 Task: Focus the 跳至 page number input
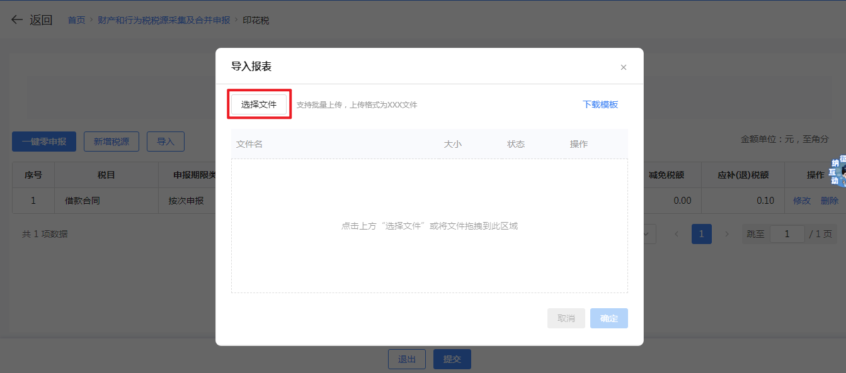[787, 234]
